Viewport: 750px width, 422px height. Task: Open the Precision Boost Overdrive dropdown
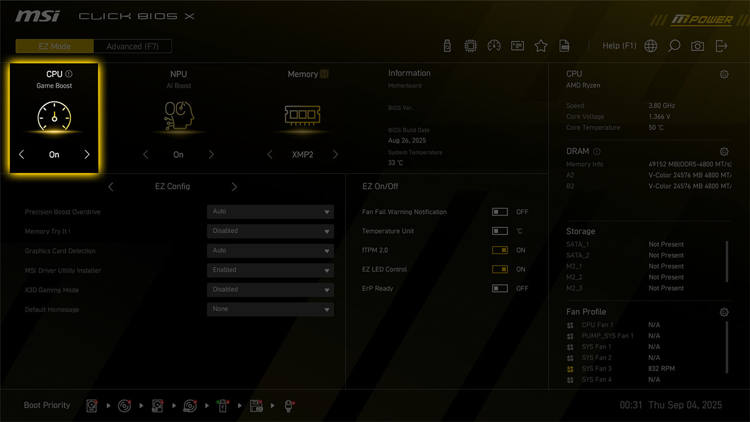tap(270, 212)
